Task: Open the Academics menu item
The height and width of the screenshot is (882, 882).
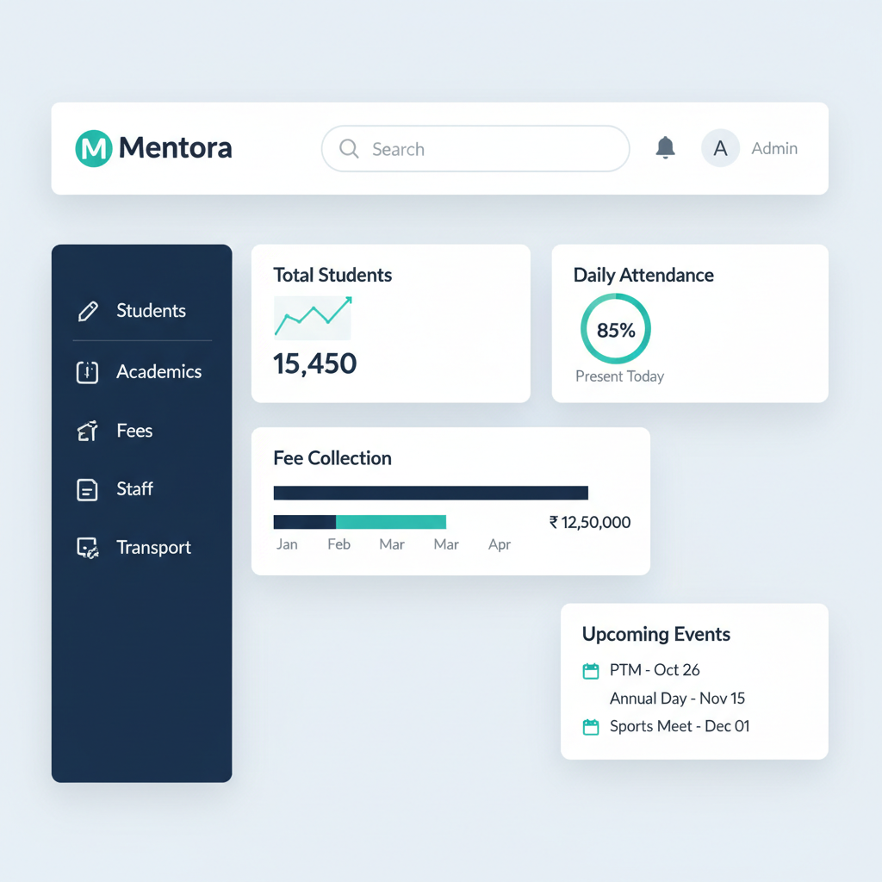Action: (158, 372)
